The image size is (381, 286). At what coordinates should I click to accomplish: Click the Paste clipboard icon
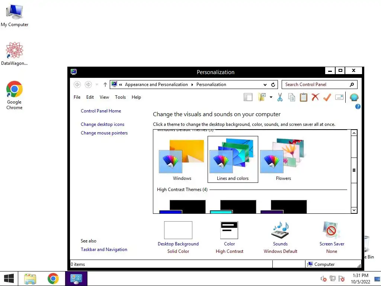pyautogui.click(x=304, y=97)
